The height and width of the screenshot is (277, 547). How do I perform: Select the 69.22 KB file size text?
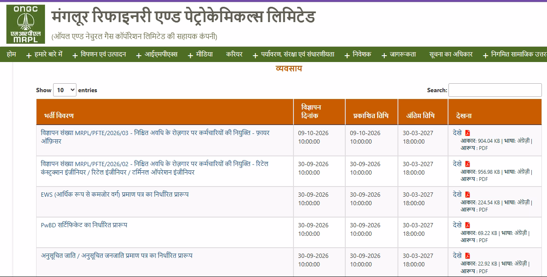click(487, 233)
